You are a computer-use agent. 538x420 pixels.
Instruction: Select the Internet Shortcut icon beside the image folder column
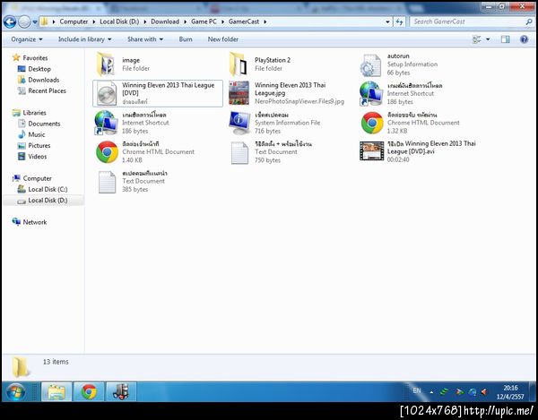point(106,123)
